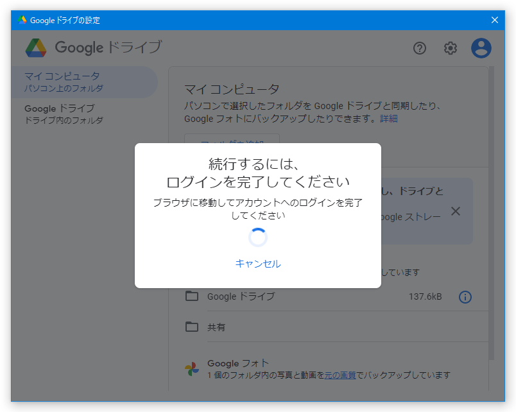Screen dimensions: 516x412
Task: Open the help question mark icon
Action: [420, 48]
